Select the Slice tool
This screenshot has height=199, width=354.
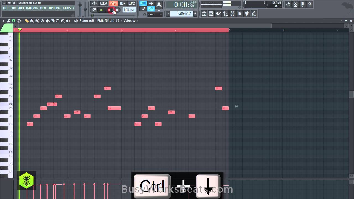pyautogui.click(x=53, y=21)
